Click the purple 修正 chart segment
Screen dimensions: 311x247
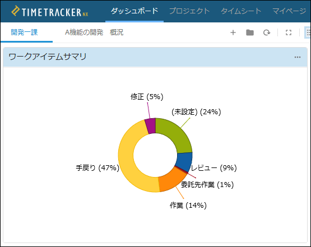point(151,125)
